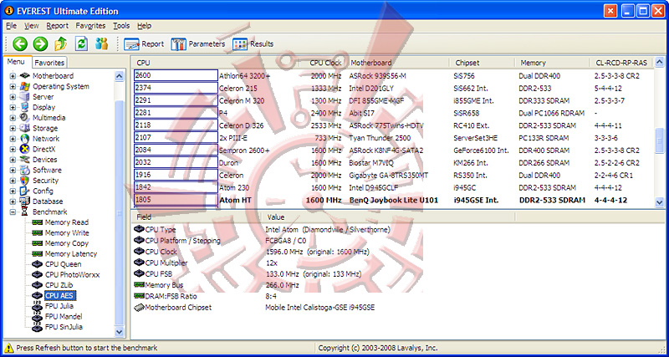This screenshot has height=357, width=669.
Task: Expand the Display tree node
Action: (13, 108)
